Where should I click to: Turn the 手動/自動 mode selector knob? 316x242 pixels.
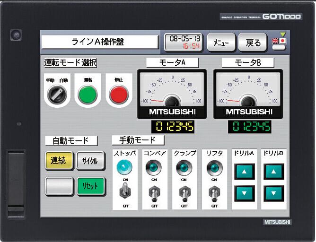(x=57, y=95)
